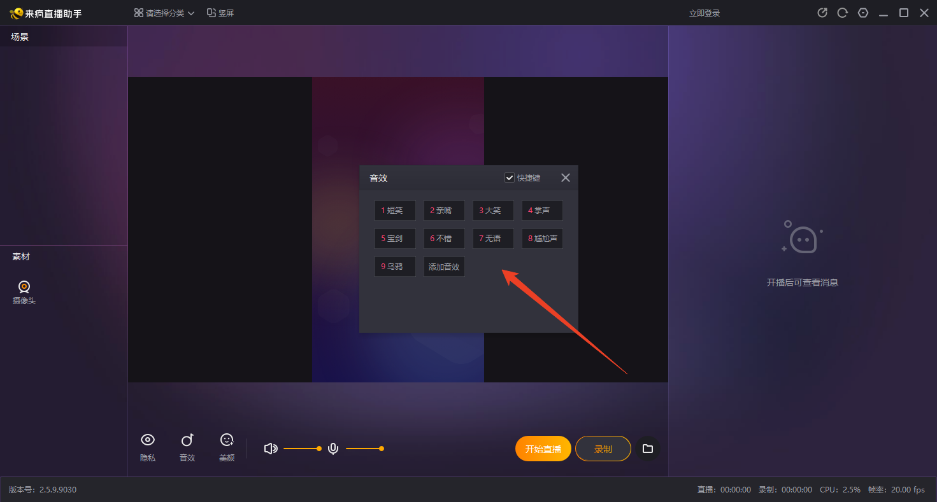Select the 素材 material panel header
937x502 pixels.
pos(20,256)
